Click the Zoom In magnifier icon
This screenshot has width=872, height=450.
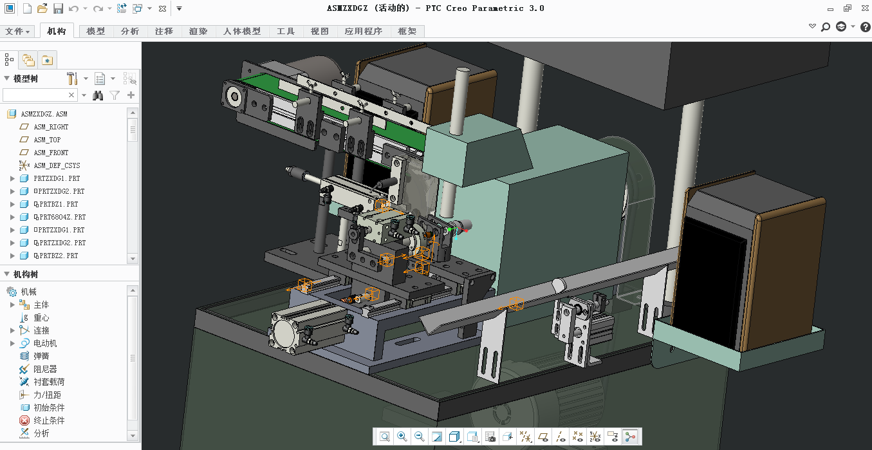pyautogui.click(x=402, y=436)
